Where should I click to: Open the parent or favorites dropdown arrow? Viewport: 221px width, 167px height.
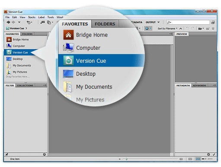(x=19, y=22)
